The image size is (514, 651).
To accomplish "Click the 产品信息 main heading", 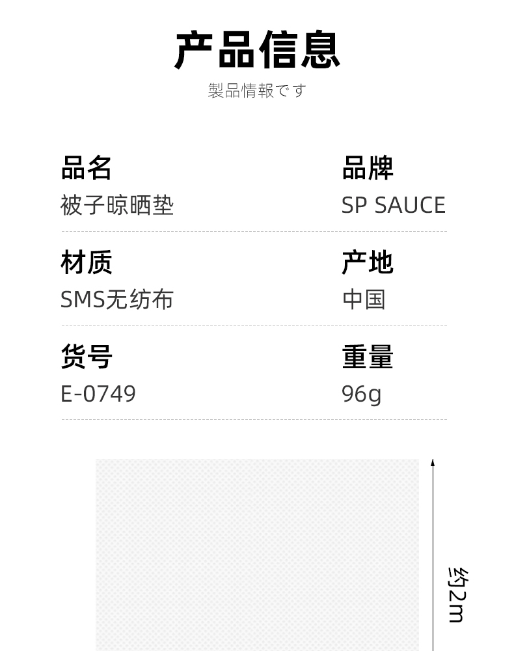I will 257,50.
